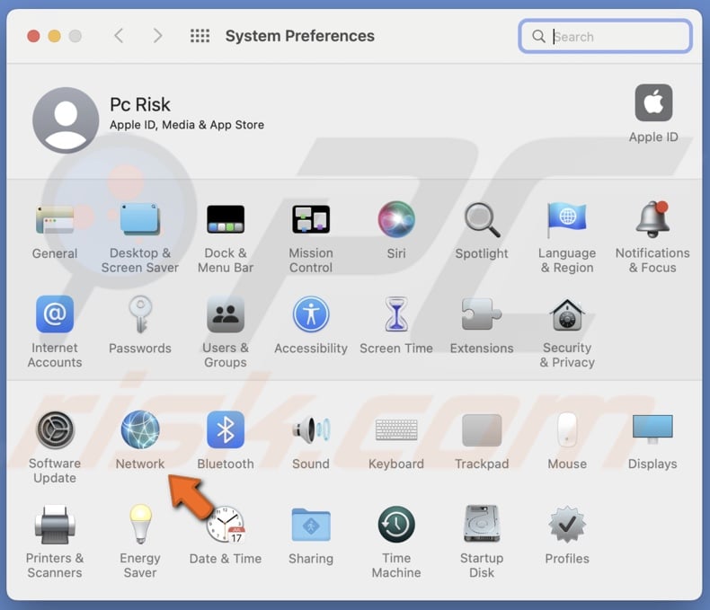Open Bluetooth settings
Viewport: 710px width, 610px height.
[x=226, y=431]
